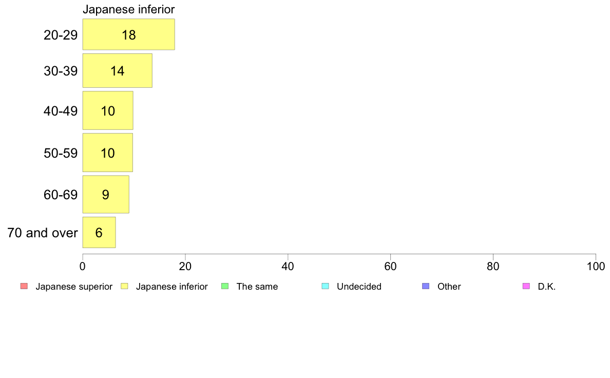Click the Japanese inferior yellow legend swatch
Screen dimensions: 610x378
click(124, 286)
